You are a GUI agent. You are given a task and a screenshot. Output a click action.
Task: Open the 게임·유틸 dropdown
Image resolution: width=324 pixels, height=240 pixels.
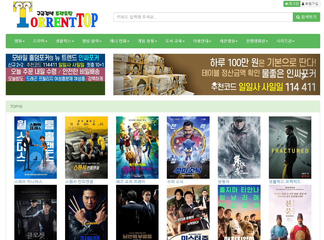pyautogui.click(x=147, y=41)
